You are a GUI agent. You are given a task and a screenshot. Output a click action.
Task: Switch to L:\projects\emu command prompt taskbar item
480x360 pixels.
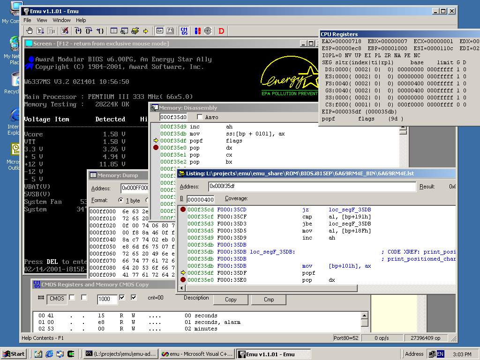tap(121, 354)
